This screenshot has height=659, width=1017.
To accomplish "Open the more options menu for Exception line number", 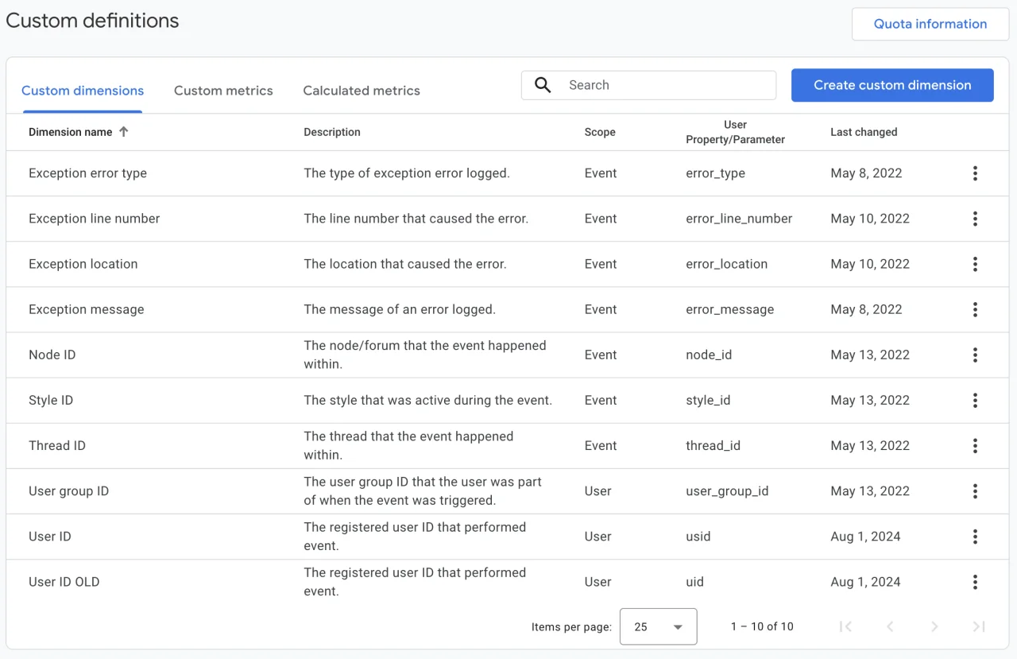I will pyautogui.click(x=975, y=219).
